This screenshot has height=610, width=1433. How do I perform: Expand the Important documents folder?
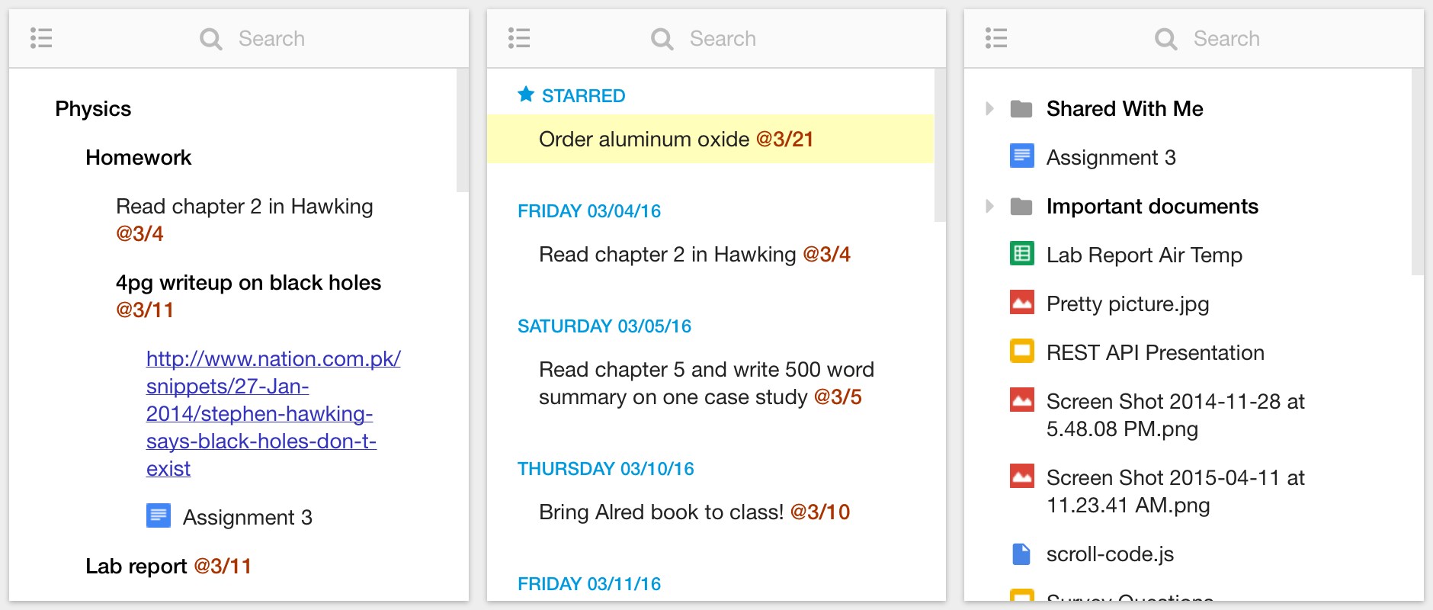tap(989, 207)
